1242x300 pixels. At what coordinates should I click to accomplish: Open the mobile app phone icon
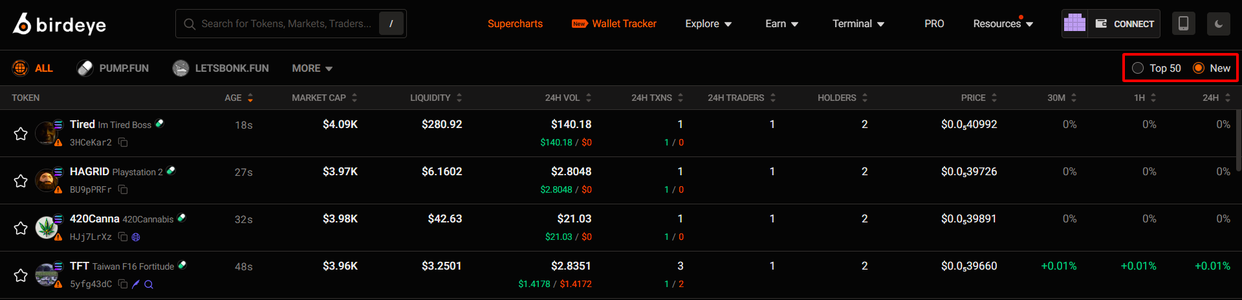[x=1183, y=24]
